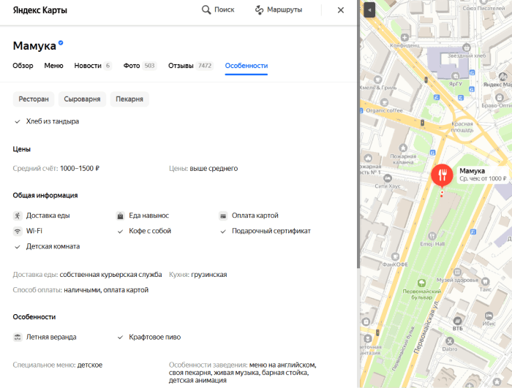Click the Пожарная каланча landmark icon
The image size is (512, 388).
tap(403, 148)
